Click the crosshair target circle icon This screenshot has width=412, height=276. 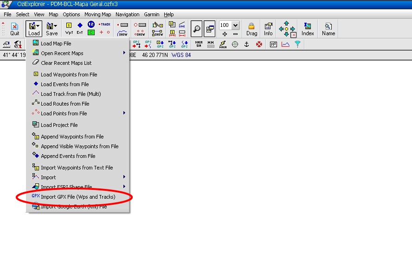(x=235, y=44)
